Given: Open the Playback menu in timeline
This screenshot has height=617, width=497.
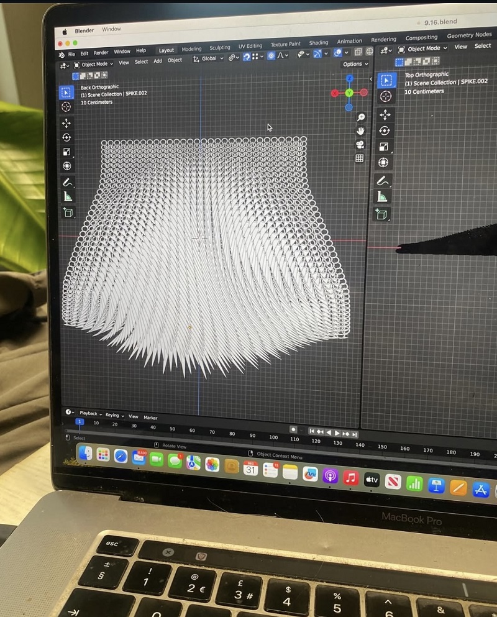Looking at the screenshot, I should tap(91, 413).
